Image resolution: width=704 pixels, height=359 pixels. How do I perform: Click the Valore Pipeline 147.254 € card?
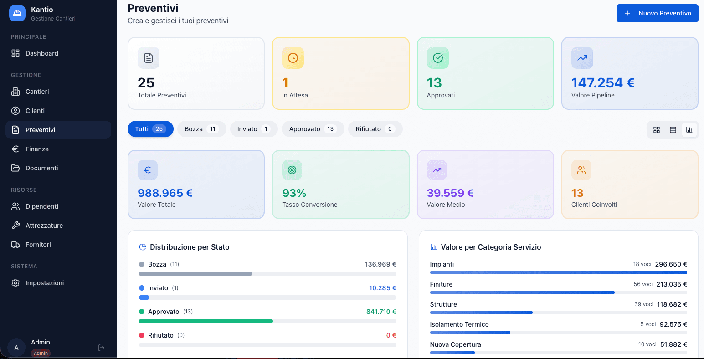(630, 73)
